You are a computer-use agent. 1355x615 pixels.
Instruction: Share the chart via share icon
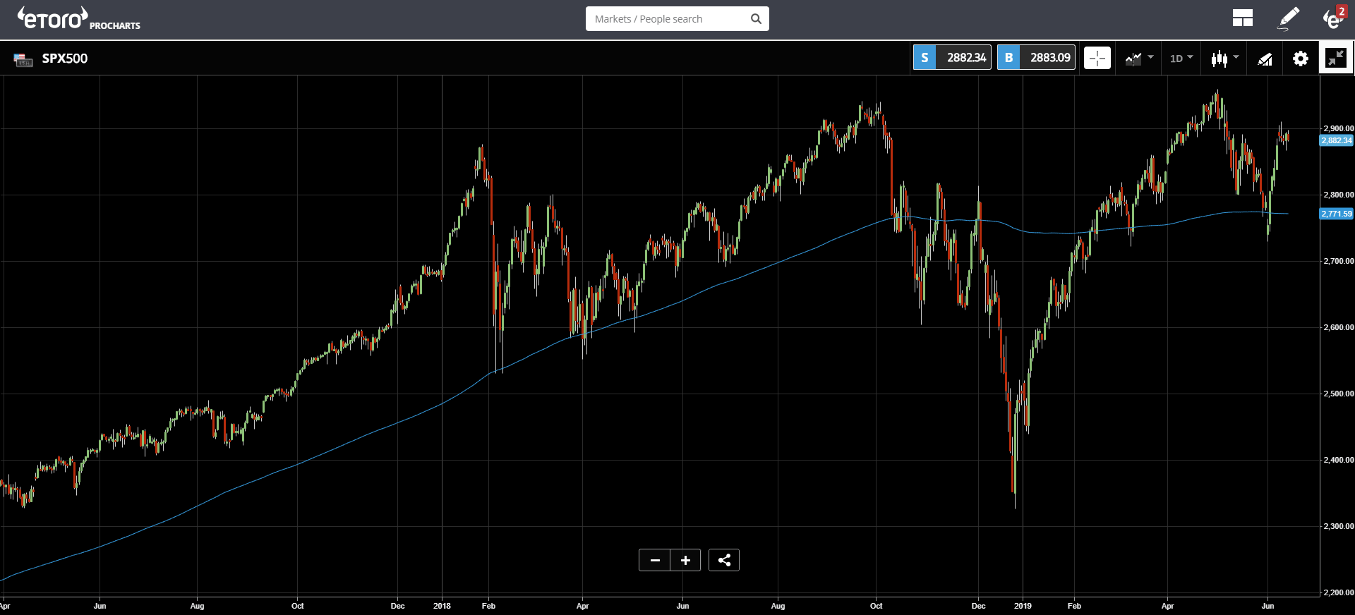click(x=724, y=560)
